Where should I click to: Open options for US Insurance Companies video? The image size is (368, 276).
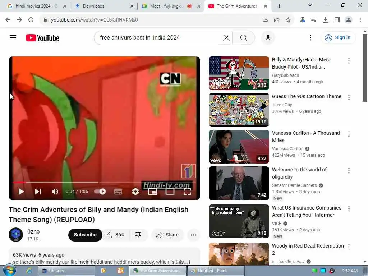(x=349, y=209)
